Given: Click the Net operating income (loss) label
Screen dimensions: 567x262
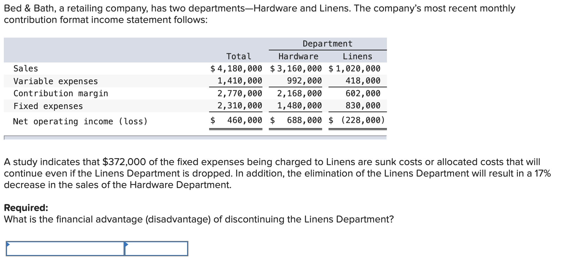Looking at the screenshot, I should [x=80, y=121].
